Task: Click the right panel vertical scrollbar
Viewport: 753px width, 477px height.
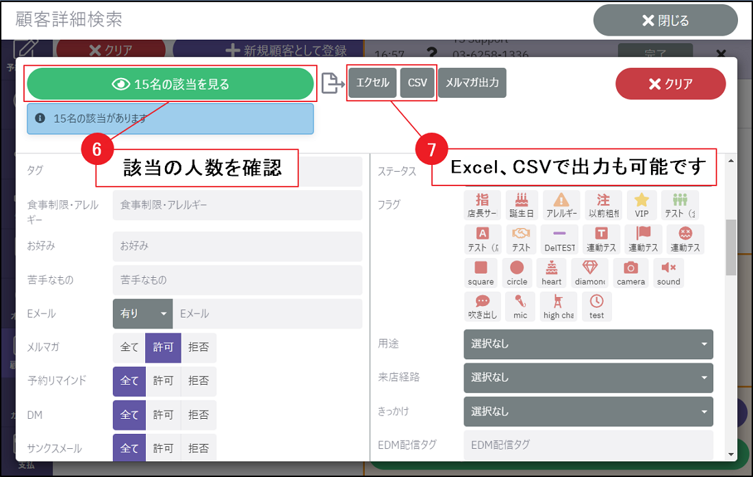Action: point(731,246)
